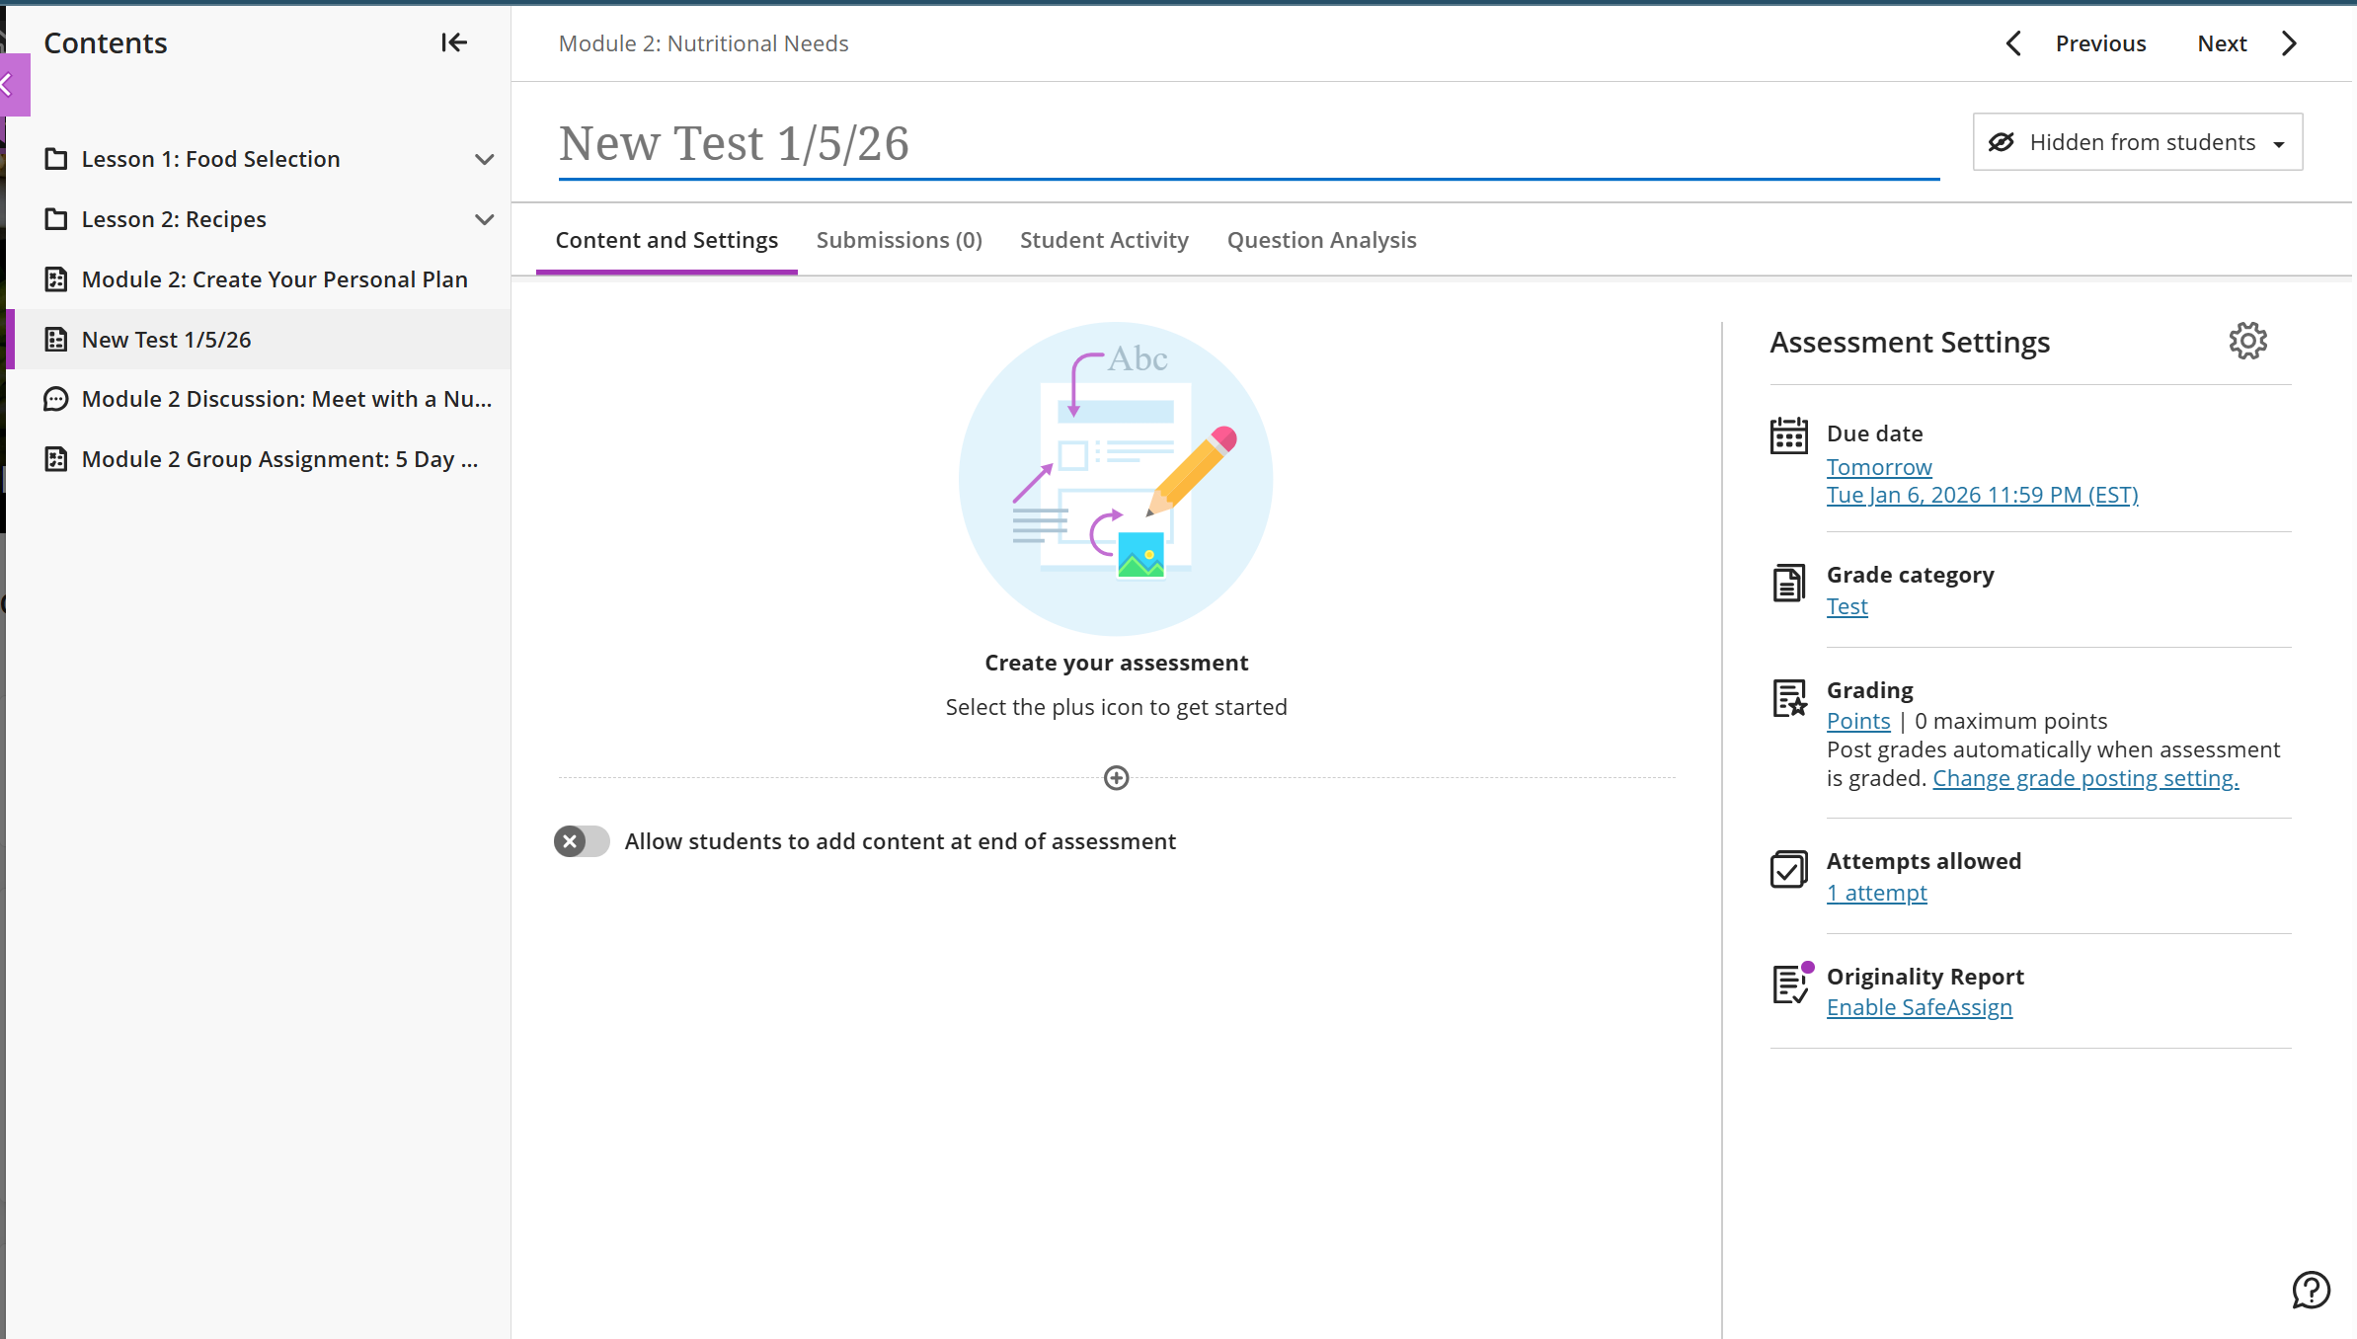Toggle Allow students to add content switch
Image resolution: width=2357 pixels, height=1339 pixels.
click(582, 841)
